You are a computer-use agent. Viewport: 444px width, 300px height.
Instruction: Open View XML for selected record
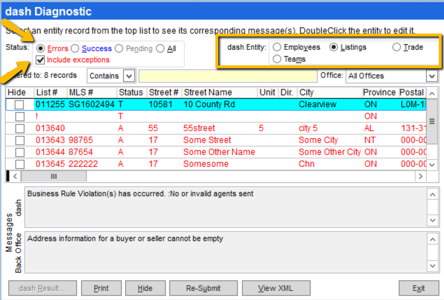click(276, 288)
